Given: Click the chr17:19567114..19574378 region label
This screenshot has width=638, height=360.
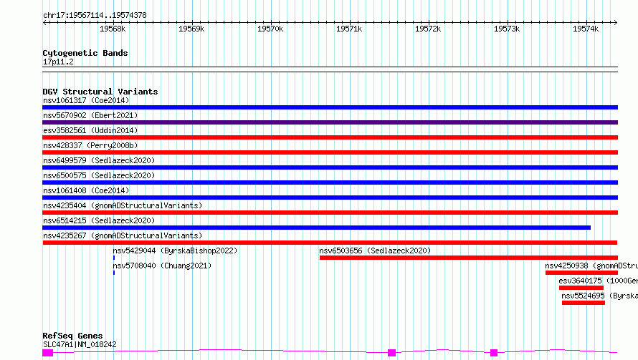Looking at the screenshot, I should (x=95, y=16).
